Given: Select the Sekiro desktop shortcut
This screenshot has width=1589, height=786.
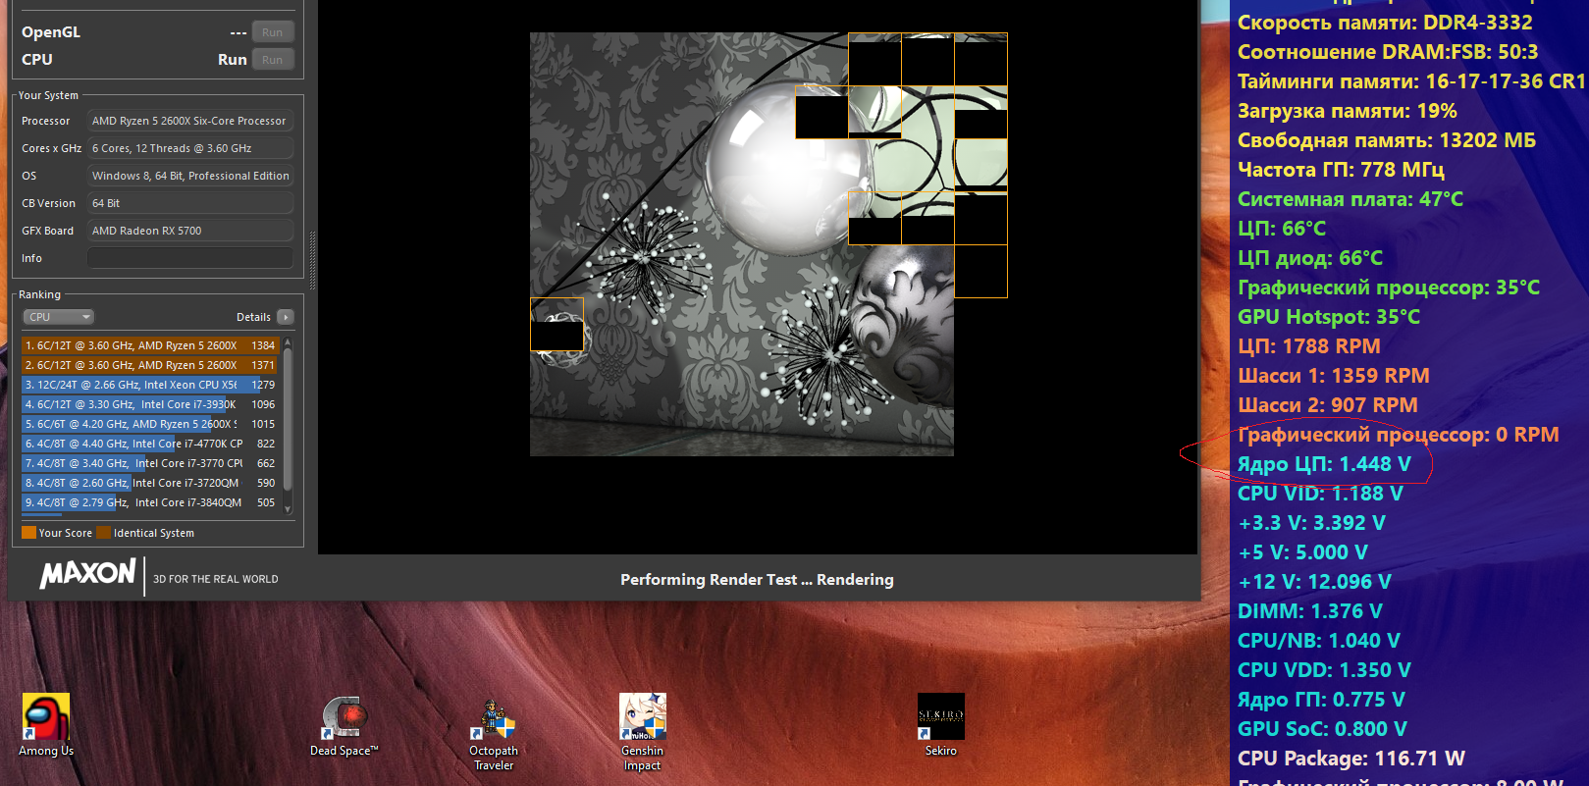Looking at the screenshot, I should pyautogui.click(x=940, y=725).
